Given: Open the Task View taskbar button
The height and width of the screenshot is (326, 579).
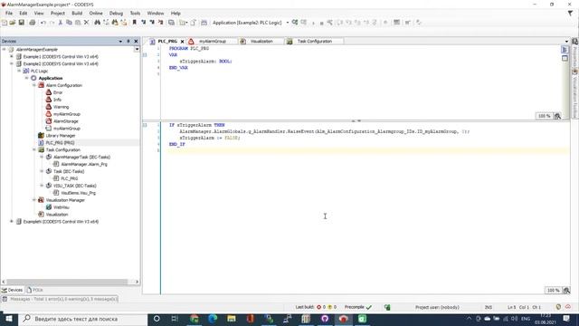Looking at the screenshot, I should 175,319.
